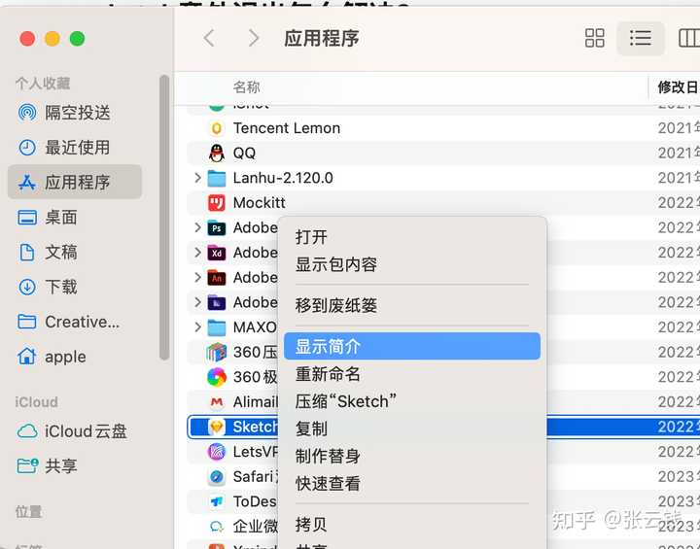Select 应用程序 in sidebar
Image resolution: width=700 pixels, height=549 pixels.
(x=75, y=182)
